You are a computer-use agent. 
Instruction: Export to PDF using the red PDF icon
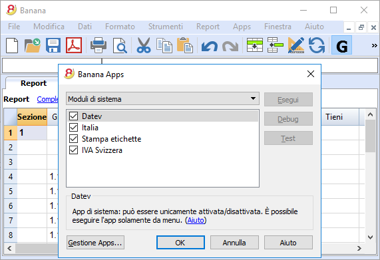click(x=74, y=45)
